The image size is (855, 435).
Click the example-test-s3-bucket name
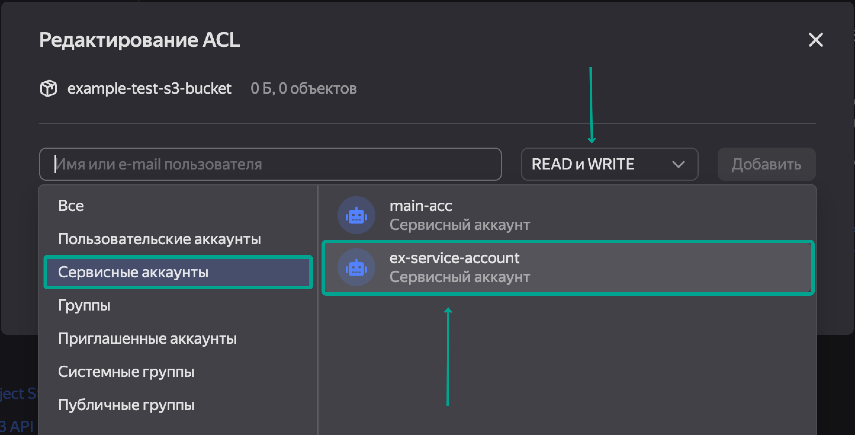pyautogui.click(x=150, y=88)
